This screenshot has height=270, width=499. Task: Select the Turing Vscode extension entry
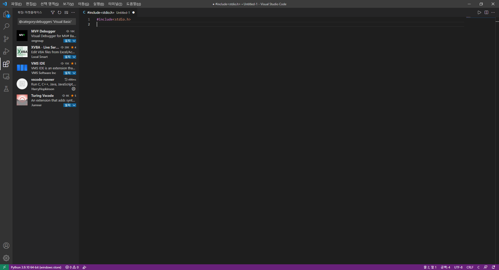click(x=46, y=100)
